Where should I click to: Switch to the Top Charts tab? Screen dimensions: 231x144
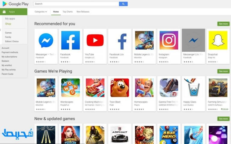[x=68, y=12]
